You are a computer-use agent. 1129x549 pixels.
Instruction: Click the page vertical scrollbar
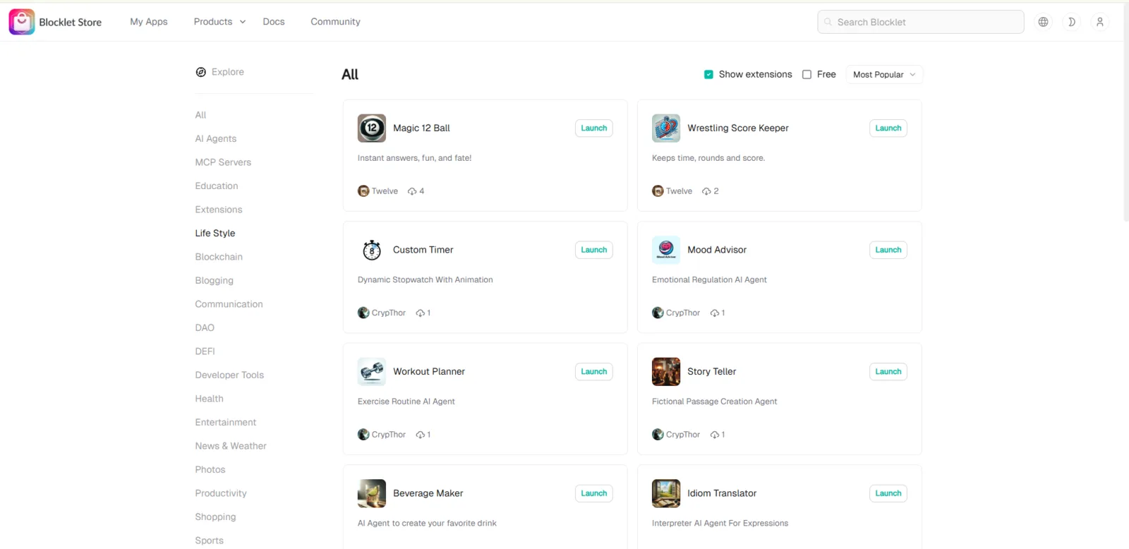coord(1126,113)
